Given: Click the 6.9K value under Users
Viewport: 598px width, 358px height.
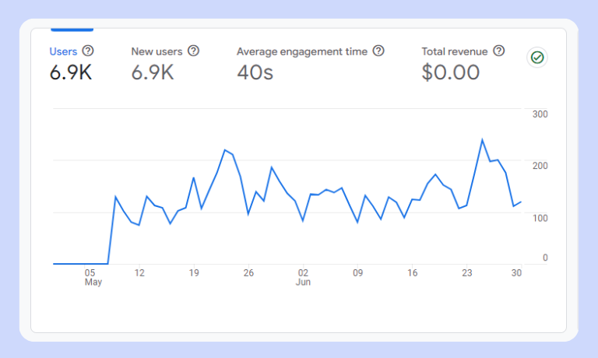Looking at the screenshot, I should pos(71,73).
